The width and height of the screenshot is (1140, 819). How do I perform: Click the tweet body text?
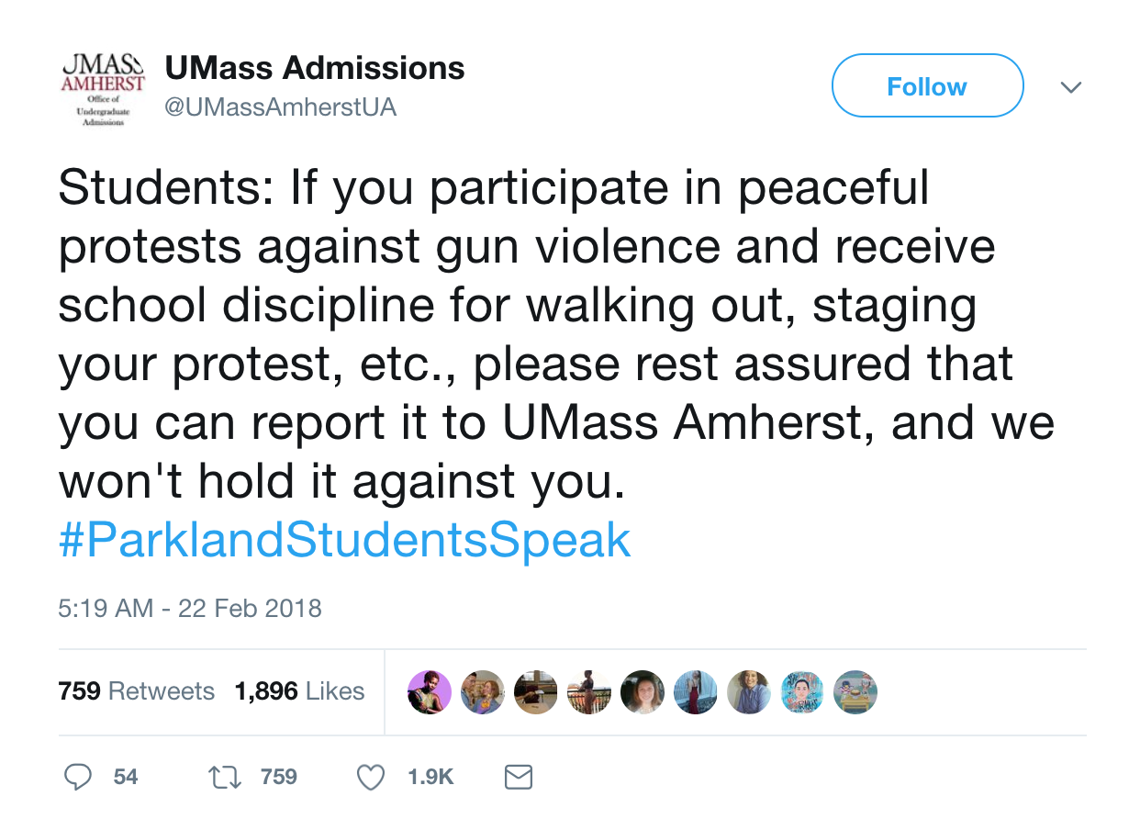coord(551,335)
